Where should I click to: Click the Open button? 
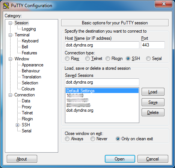(x=120, y=159)
